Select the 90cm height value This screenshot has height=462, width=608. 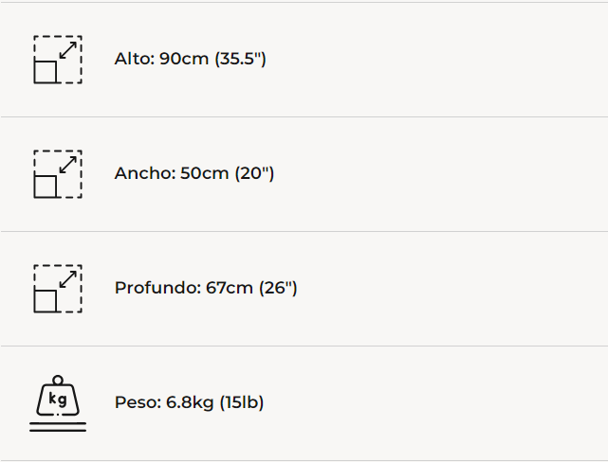point(184,59)
